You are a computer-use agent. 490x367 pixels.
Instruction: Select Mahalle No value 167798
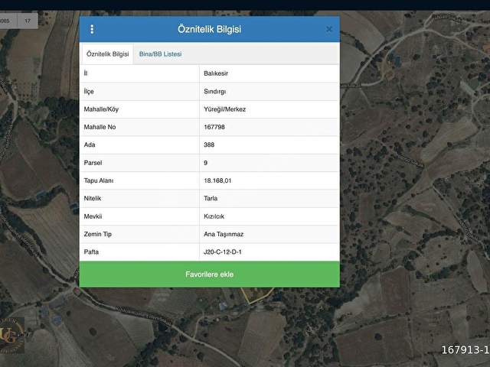(214, 127)
